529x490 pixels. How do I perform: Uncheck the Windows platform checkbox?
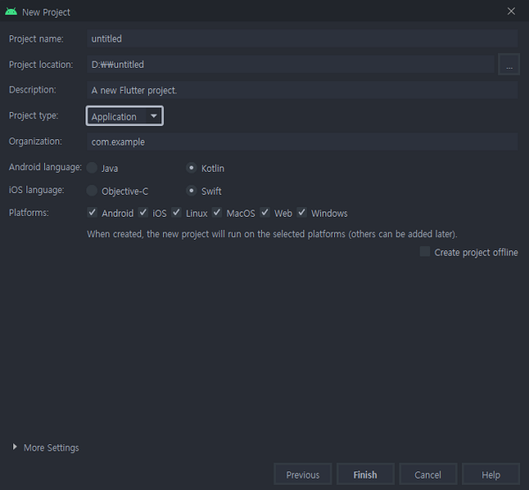[x=302, y=212]
